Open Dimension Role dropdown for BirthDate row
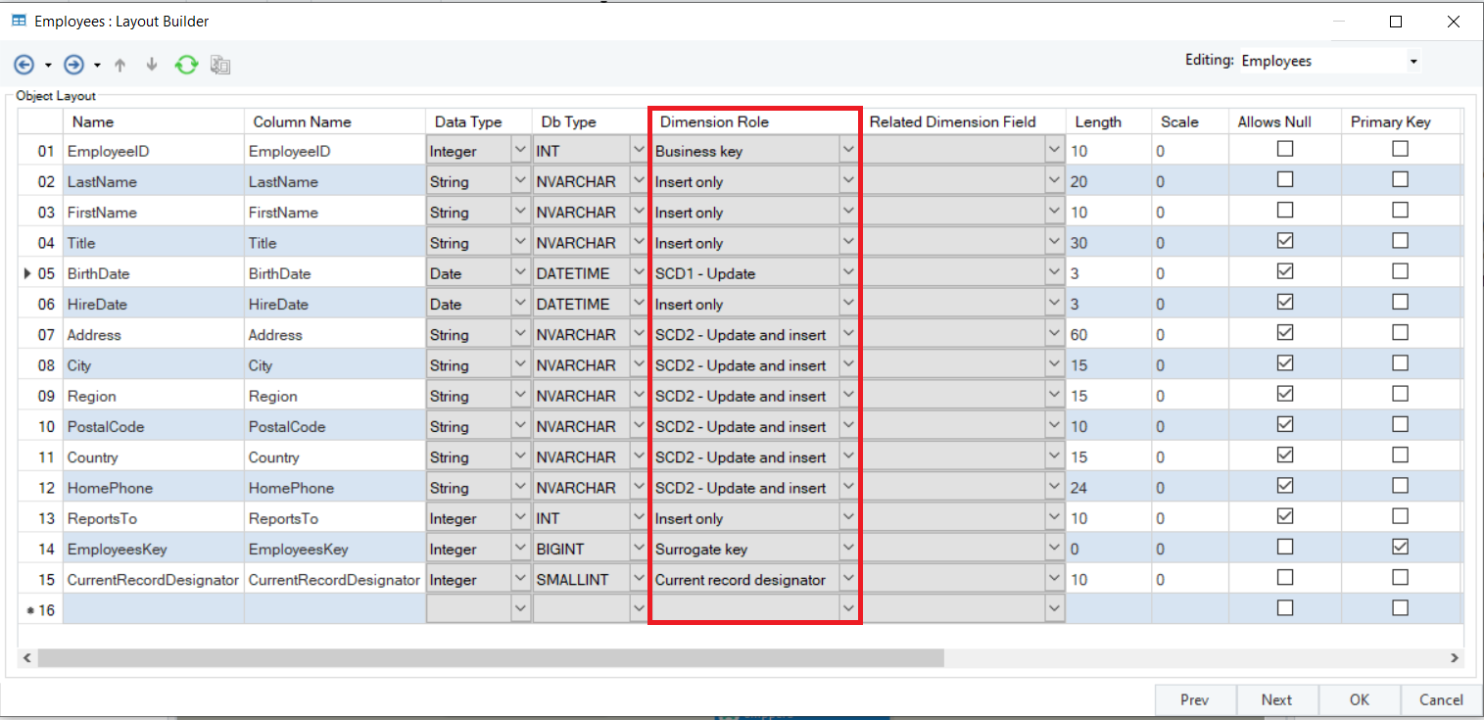The image size is (1484, 720). click(x=848, y=273)
